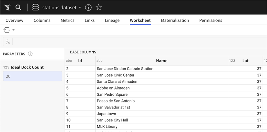Click Id cell with value 2
Image resolution: width=267 pixels, height=132 pixels.
[x=80, y=69]
